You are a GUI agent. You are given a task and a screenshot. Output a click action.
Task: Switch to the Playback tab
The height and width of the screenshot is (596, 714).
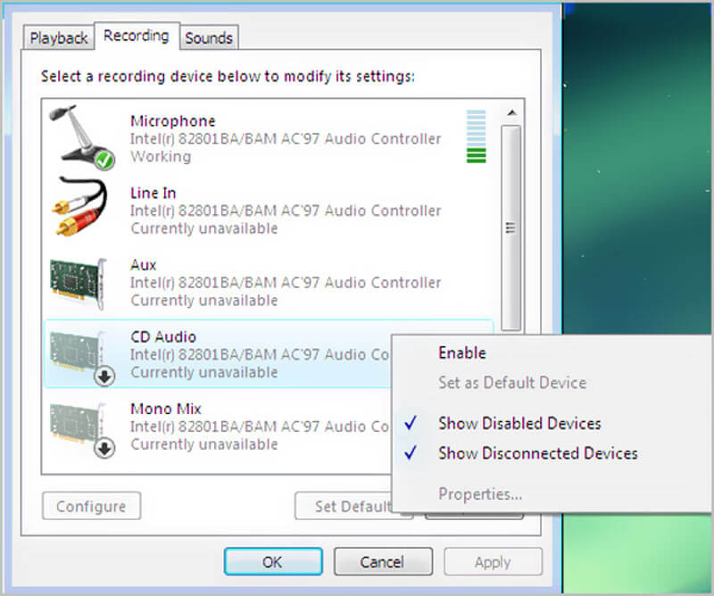59,37
